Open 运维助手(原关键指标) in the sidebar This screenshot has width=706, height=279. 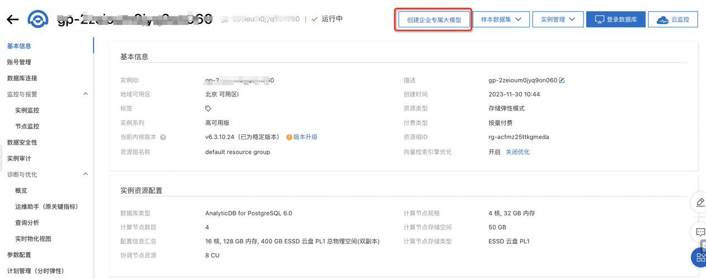[x=46, y=207]
